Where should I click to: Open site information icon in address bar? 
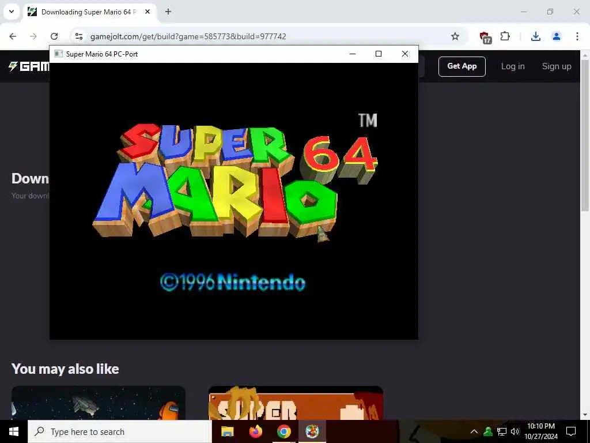(x=78, y=36)
